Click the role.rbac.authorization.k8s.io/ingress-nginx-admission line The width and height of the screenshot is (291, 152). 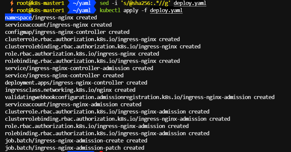pyautogui.click(x=97, y=126)
